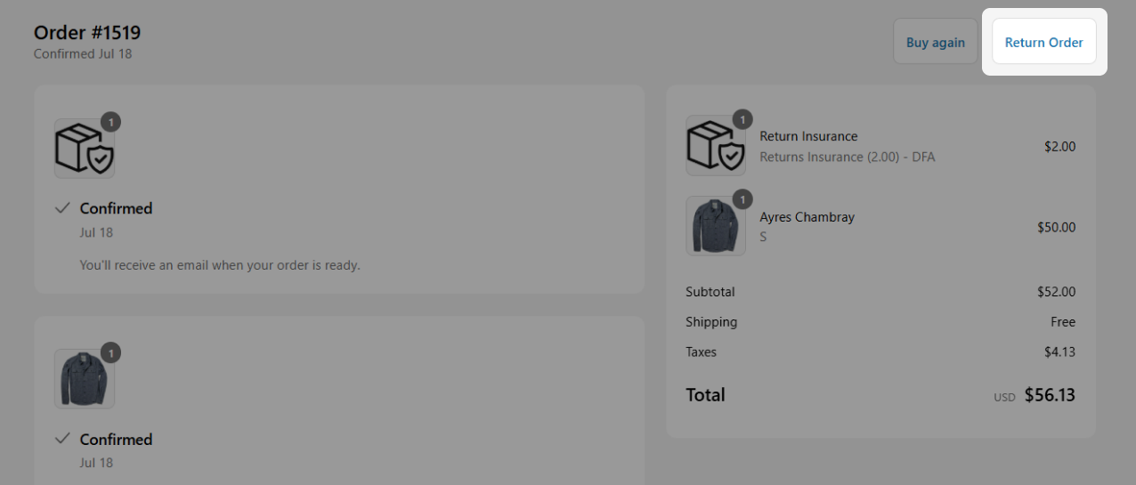
Task: Click the shirt thumbnail in second Confirmed card
Action: [x=85, y=379]
